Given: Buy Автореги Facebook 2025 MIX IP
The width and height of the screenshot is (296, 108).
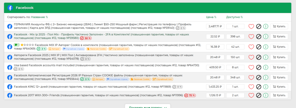Looking at the screenshot, I should click(279, 57).
